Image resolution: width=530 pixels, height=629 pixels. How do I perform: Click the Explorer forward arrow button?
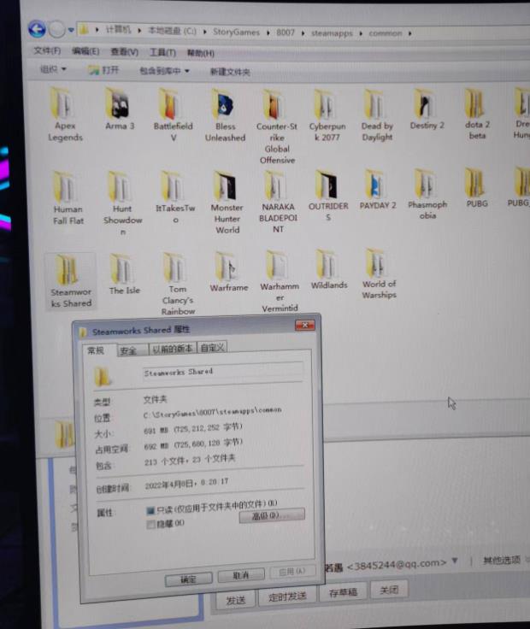[x=56, y=30]
